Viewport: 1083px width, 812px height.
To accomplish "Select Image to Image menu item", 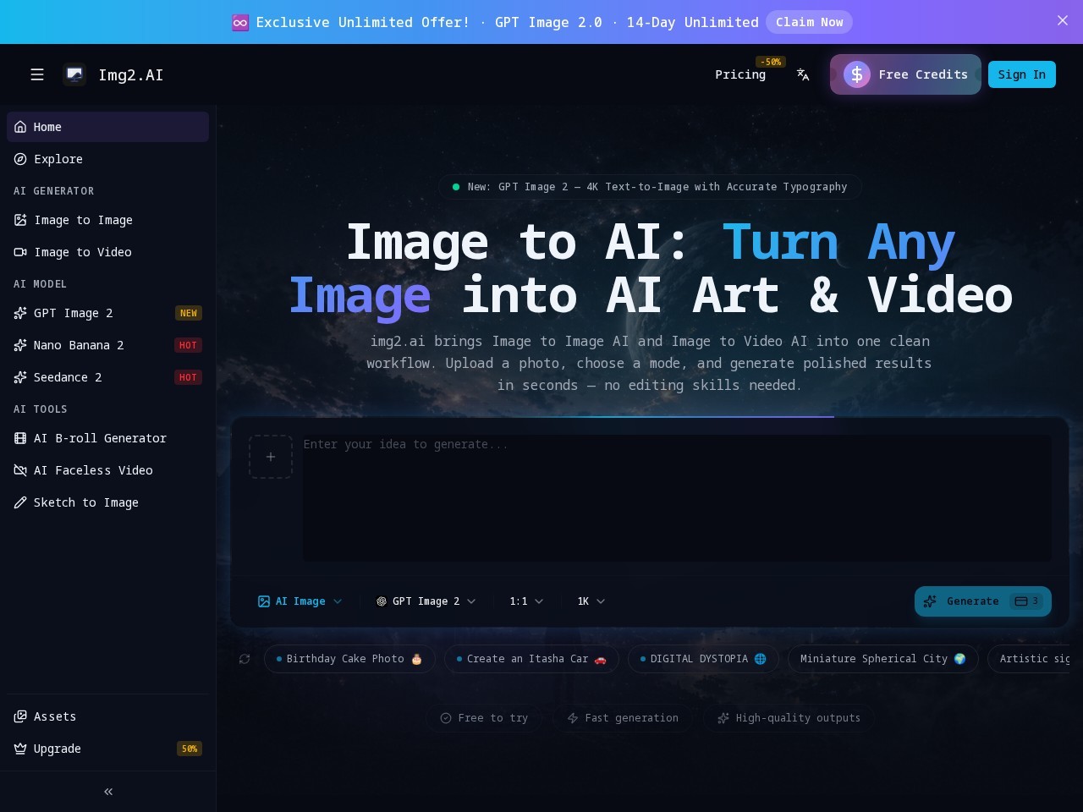I will 107,220.
